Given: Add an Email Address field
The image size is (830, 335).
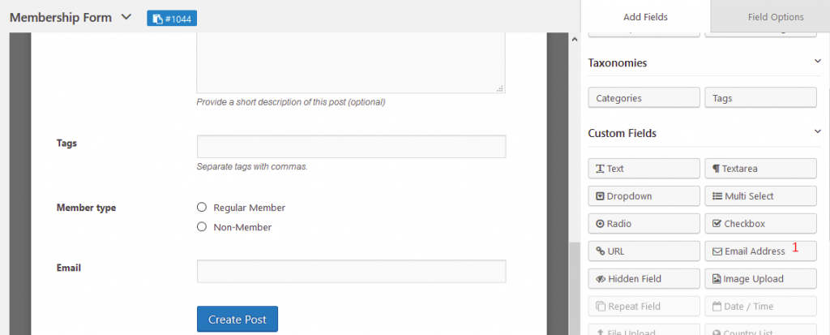Looking at the screenshot, I should tap(760, 251).
